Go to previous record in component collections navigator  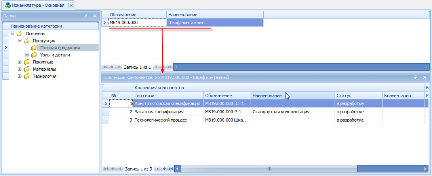(119, 169)
